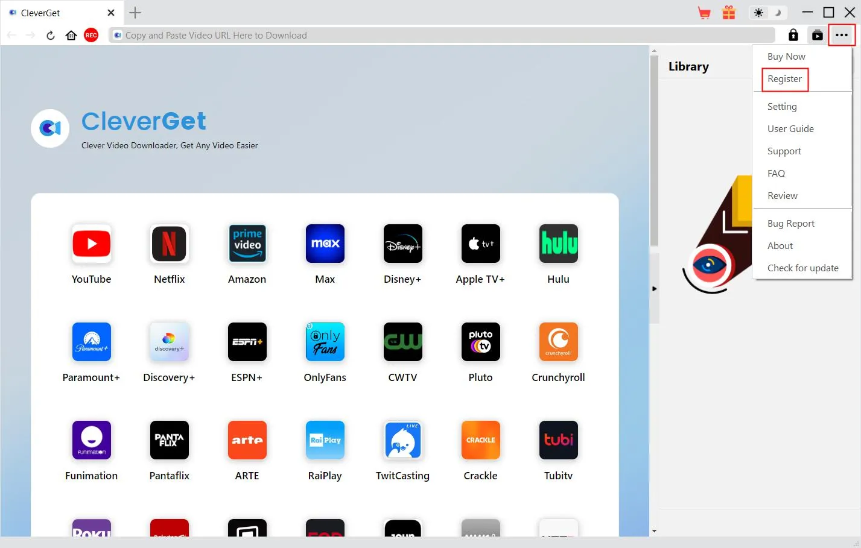Click the padlock icon in toolbar
Viewport: 861px width, 548px height.
point(793,36)
